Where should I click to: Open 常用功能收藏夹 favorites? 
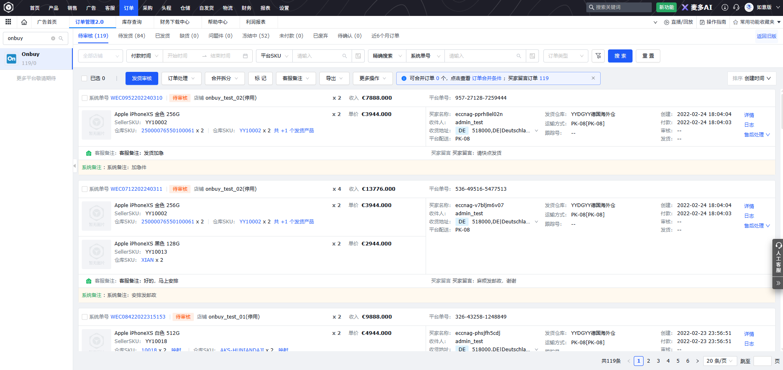pyautogui.click(x=757, y=22)
